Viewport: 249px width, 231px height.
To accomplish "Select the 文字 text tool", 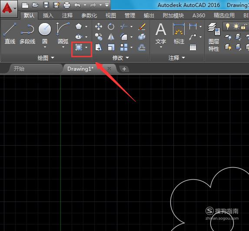I will (x=161, y=34).
